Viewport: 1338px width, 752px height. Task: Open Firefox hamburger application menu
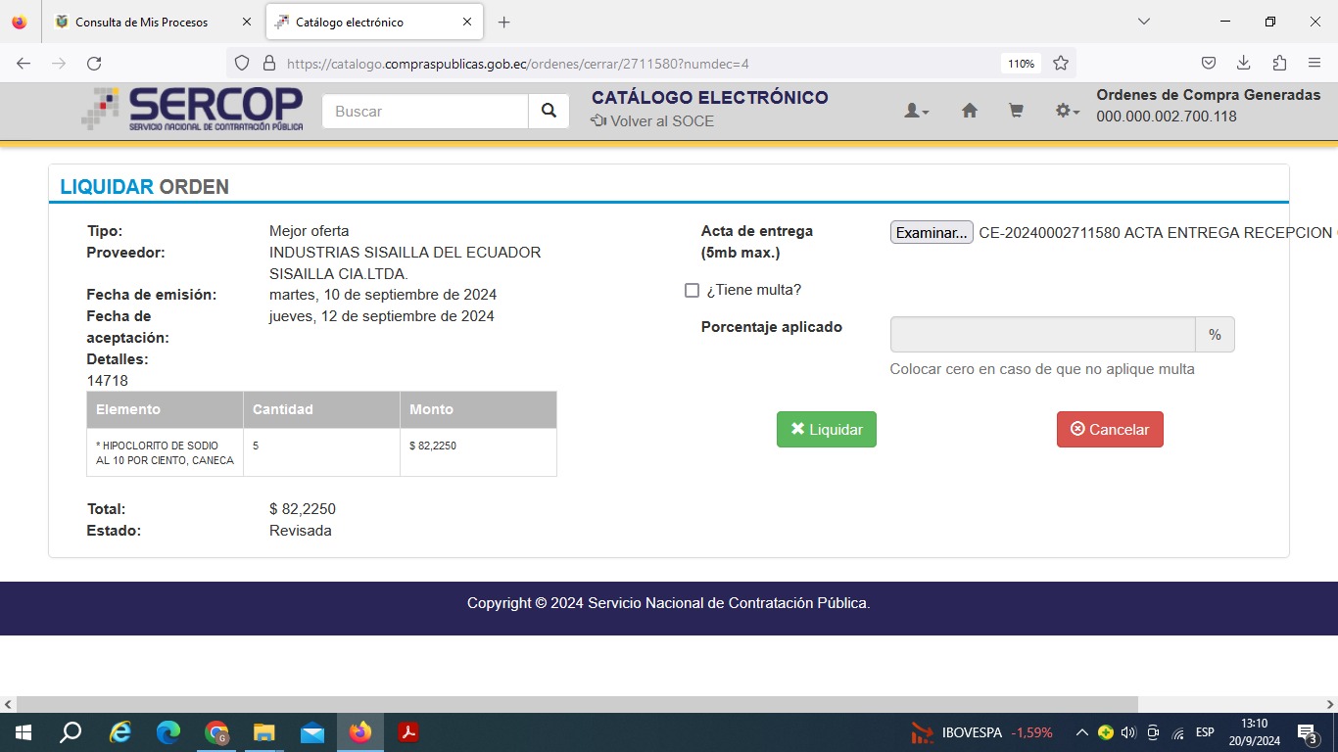pyautogui.click(x=1314, y=64)
